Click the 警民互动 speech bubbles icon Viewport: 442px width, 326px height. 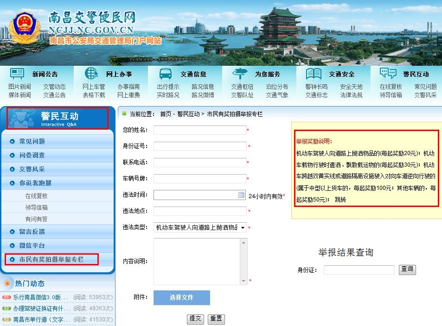(x=388, y=73)
